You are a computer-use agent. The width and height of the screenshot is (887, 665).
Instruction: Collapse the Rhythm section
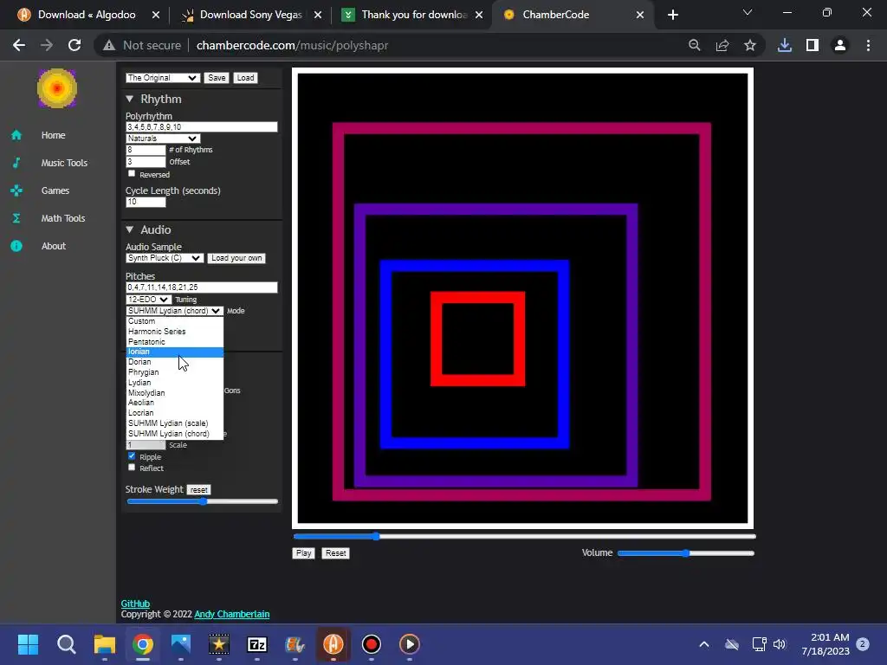click(130, 99)
